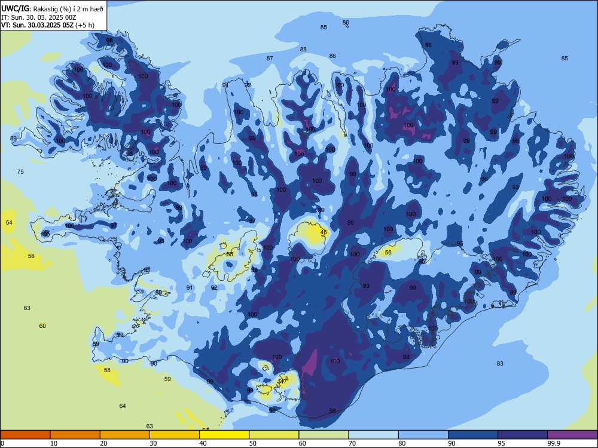The width and height of the screenshot is (598, 448).
Task: Click the map value '93' in the east
Action: click(x=515, y=188)
